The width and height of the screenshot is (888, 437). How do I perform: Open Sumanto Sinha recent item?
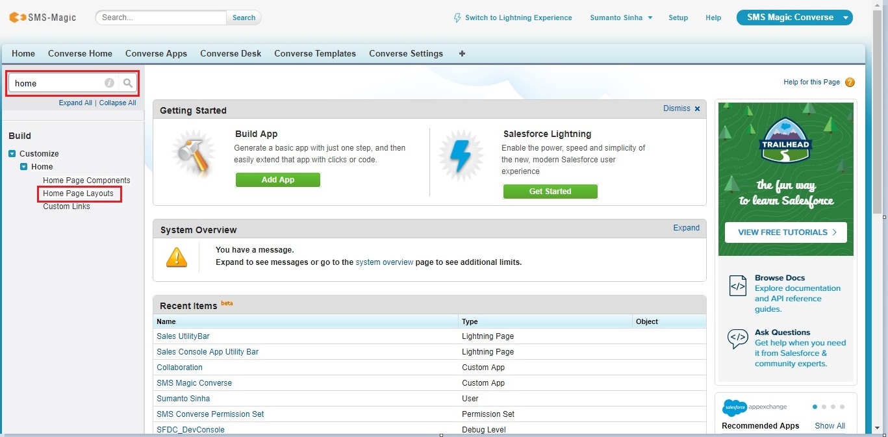pos(183,399)
